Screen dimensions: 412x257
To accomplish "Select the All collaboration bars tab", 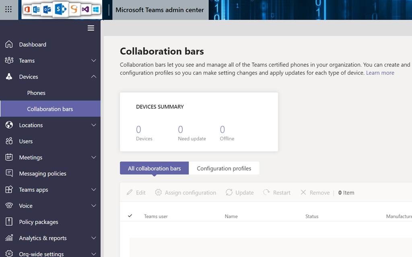I will pyautogui.click(x=154, y=168).
